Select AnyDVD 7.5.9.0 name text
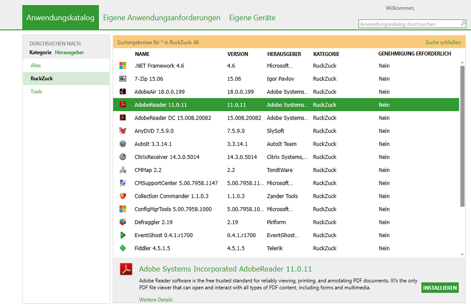 154,131
